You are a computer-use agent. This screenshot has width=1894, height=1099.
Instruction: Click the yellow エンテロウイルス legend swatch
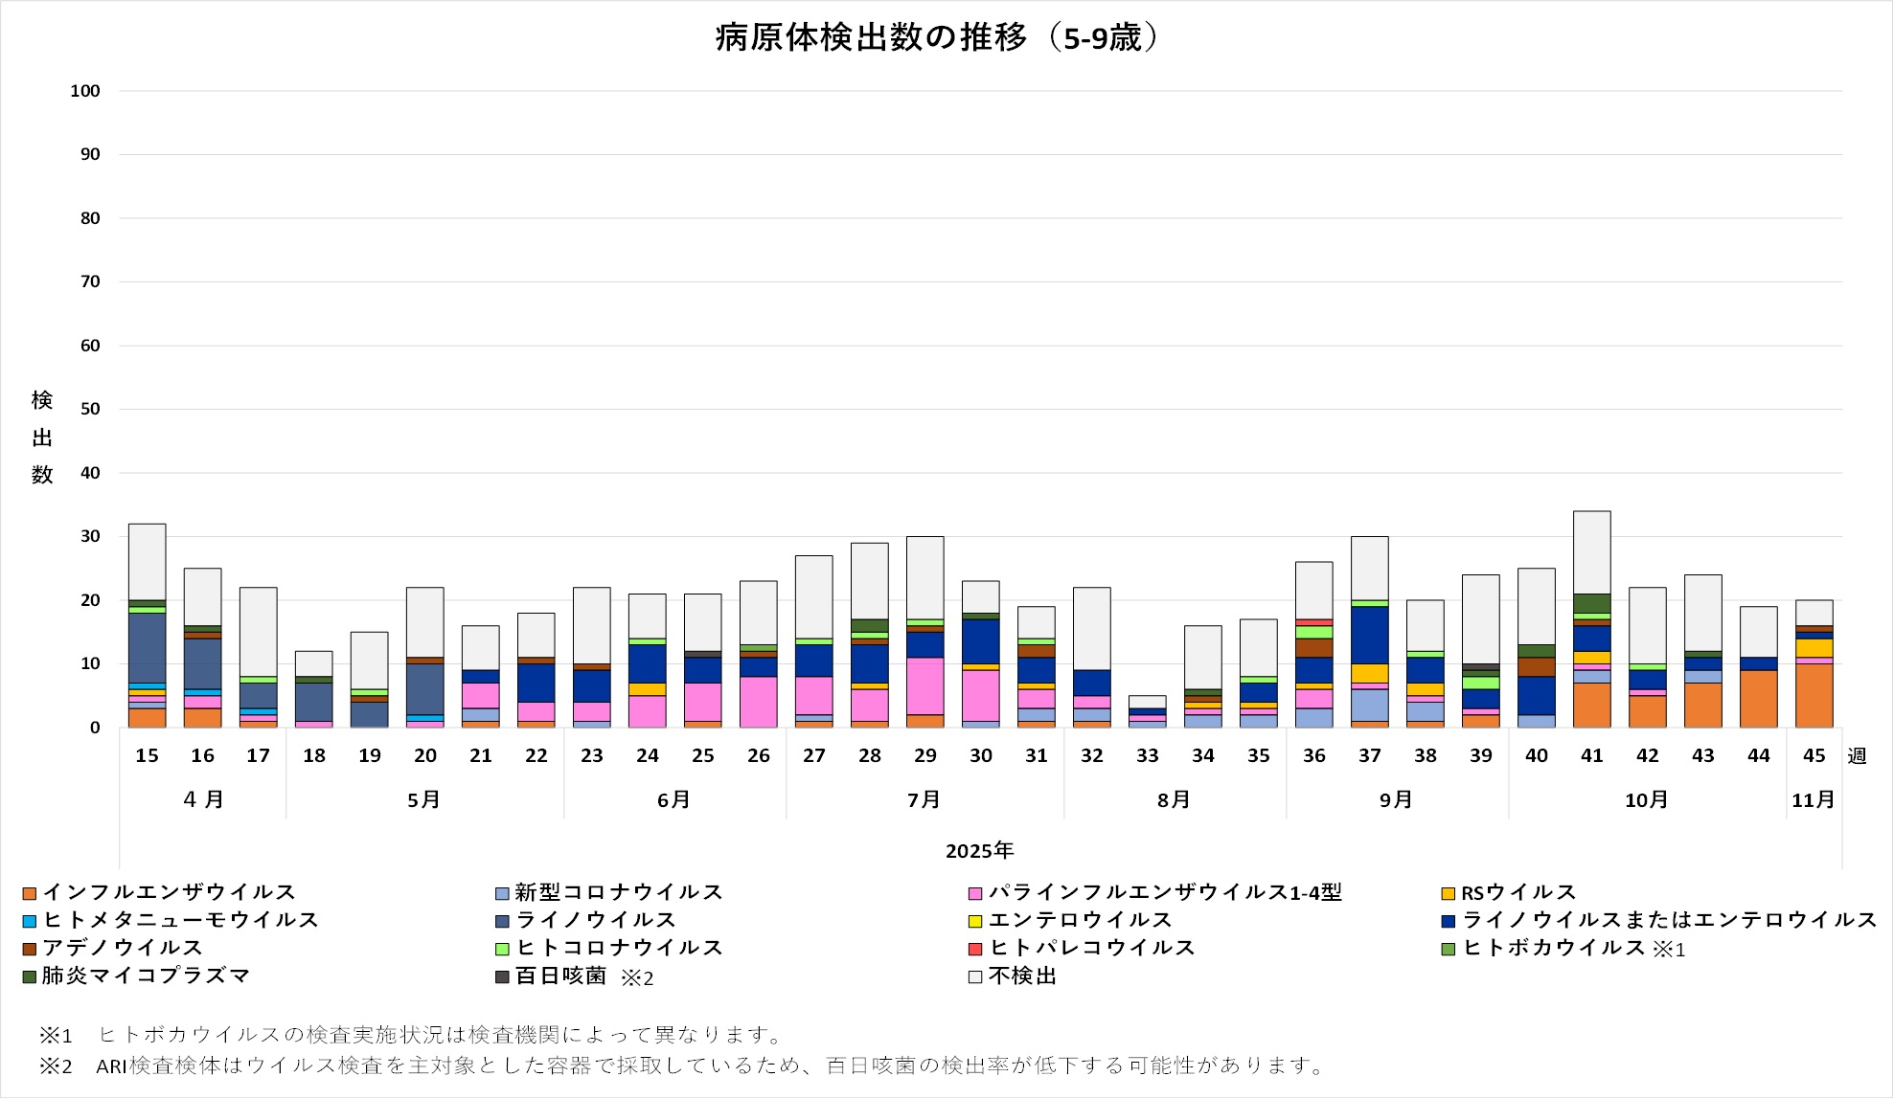click(975, 921)
